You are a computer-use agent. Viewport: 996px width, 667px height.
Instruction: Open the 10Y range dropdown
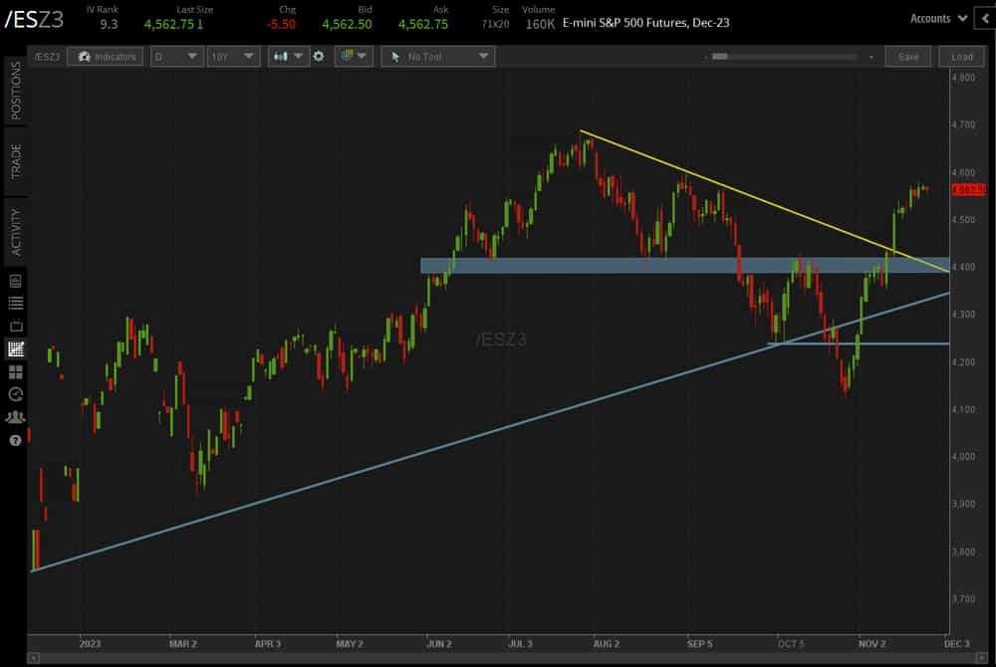(x=233, y=57)
